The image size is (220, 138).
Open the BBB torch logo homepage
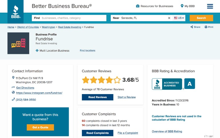click(15, 12)
